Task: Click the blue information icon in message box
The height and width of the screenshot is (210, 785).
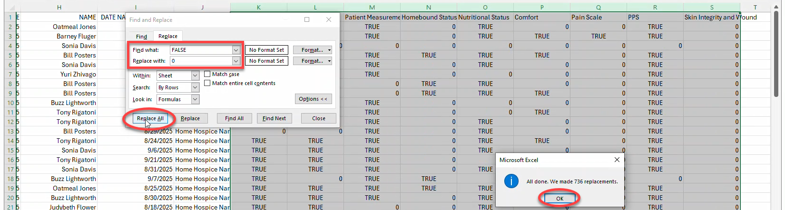Action: 511,181
